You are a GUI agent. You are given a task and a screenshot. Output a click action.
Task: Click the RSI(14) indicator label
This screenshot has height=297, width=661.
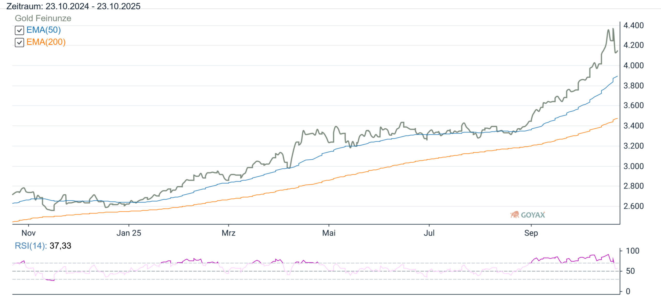coord(30,246)
